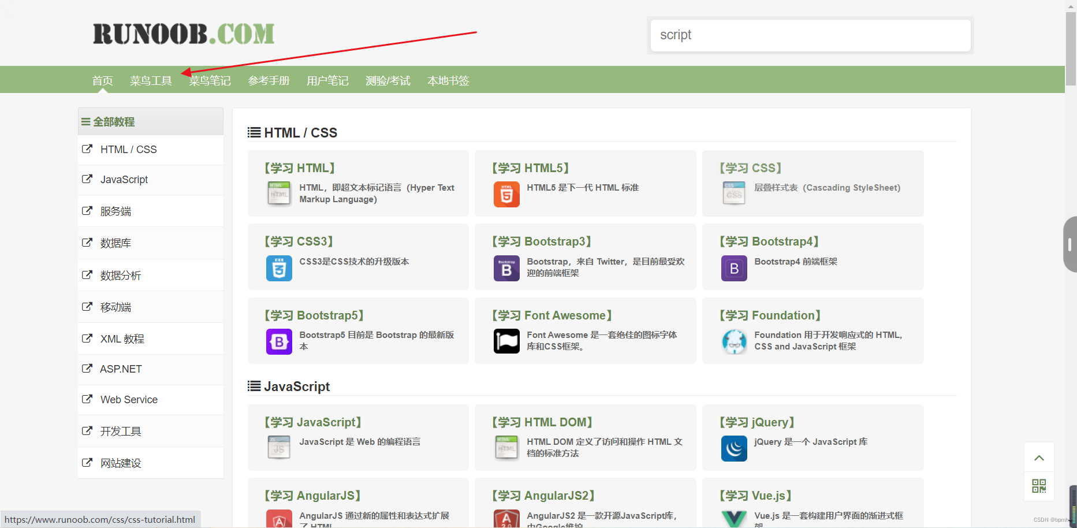The image size is (1077, 528).
Task: Click the back-to-top arrow button
Action: (1039, 458)
